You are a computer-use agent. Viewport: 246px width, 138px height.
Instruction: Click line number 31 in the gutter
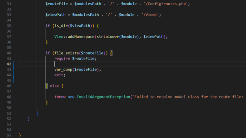pyautogui.click(x=9, y=4)
